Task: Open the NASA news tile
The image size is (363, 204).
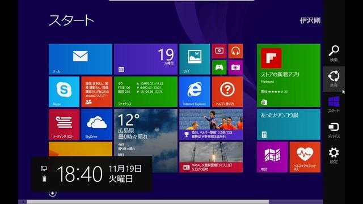Action: [211, 157]
